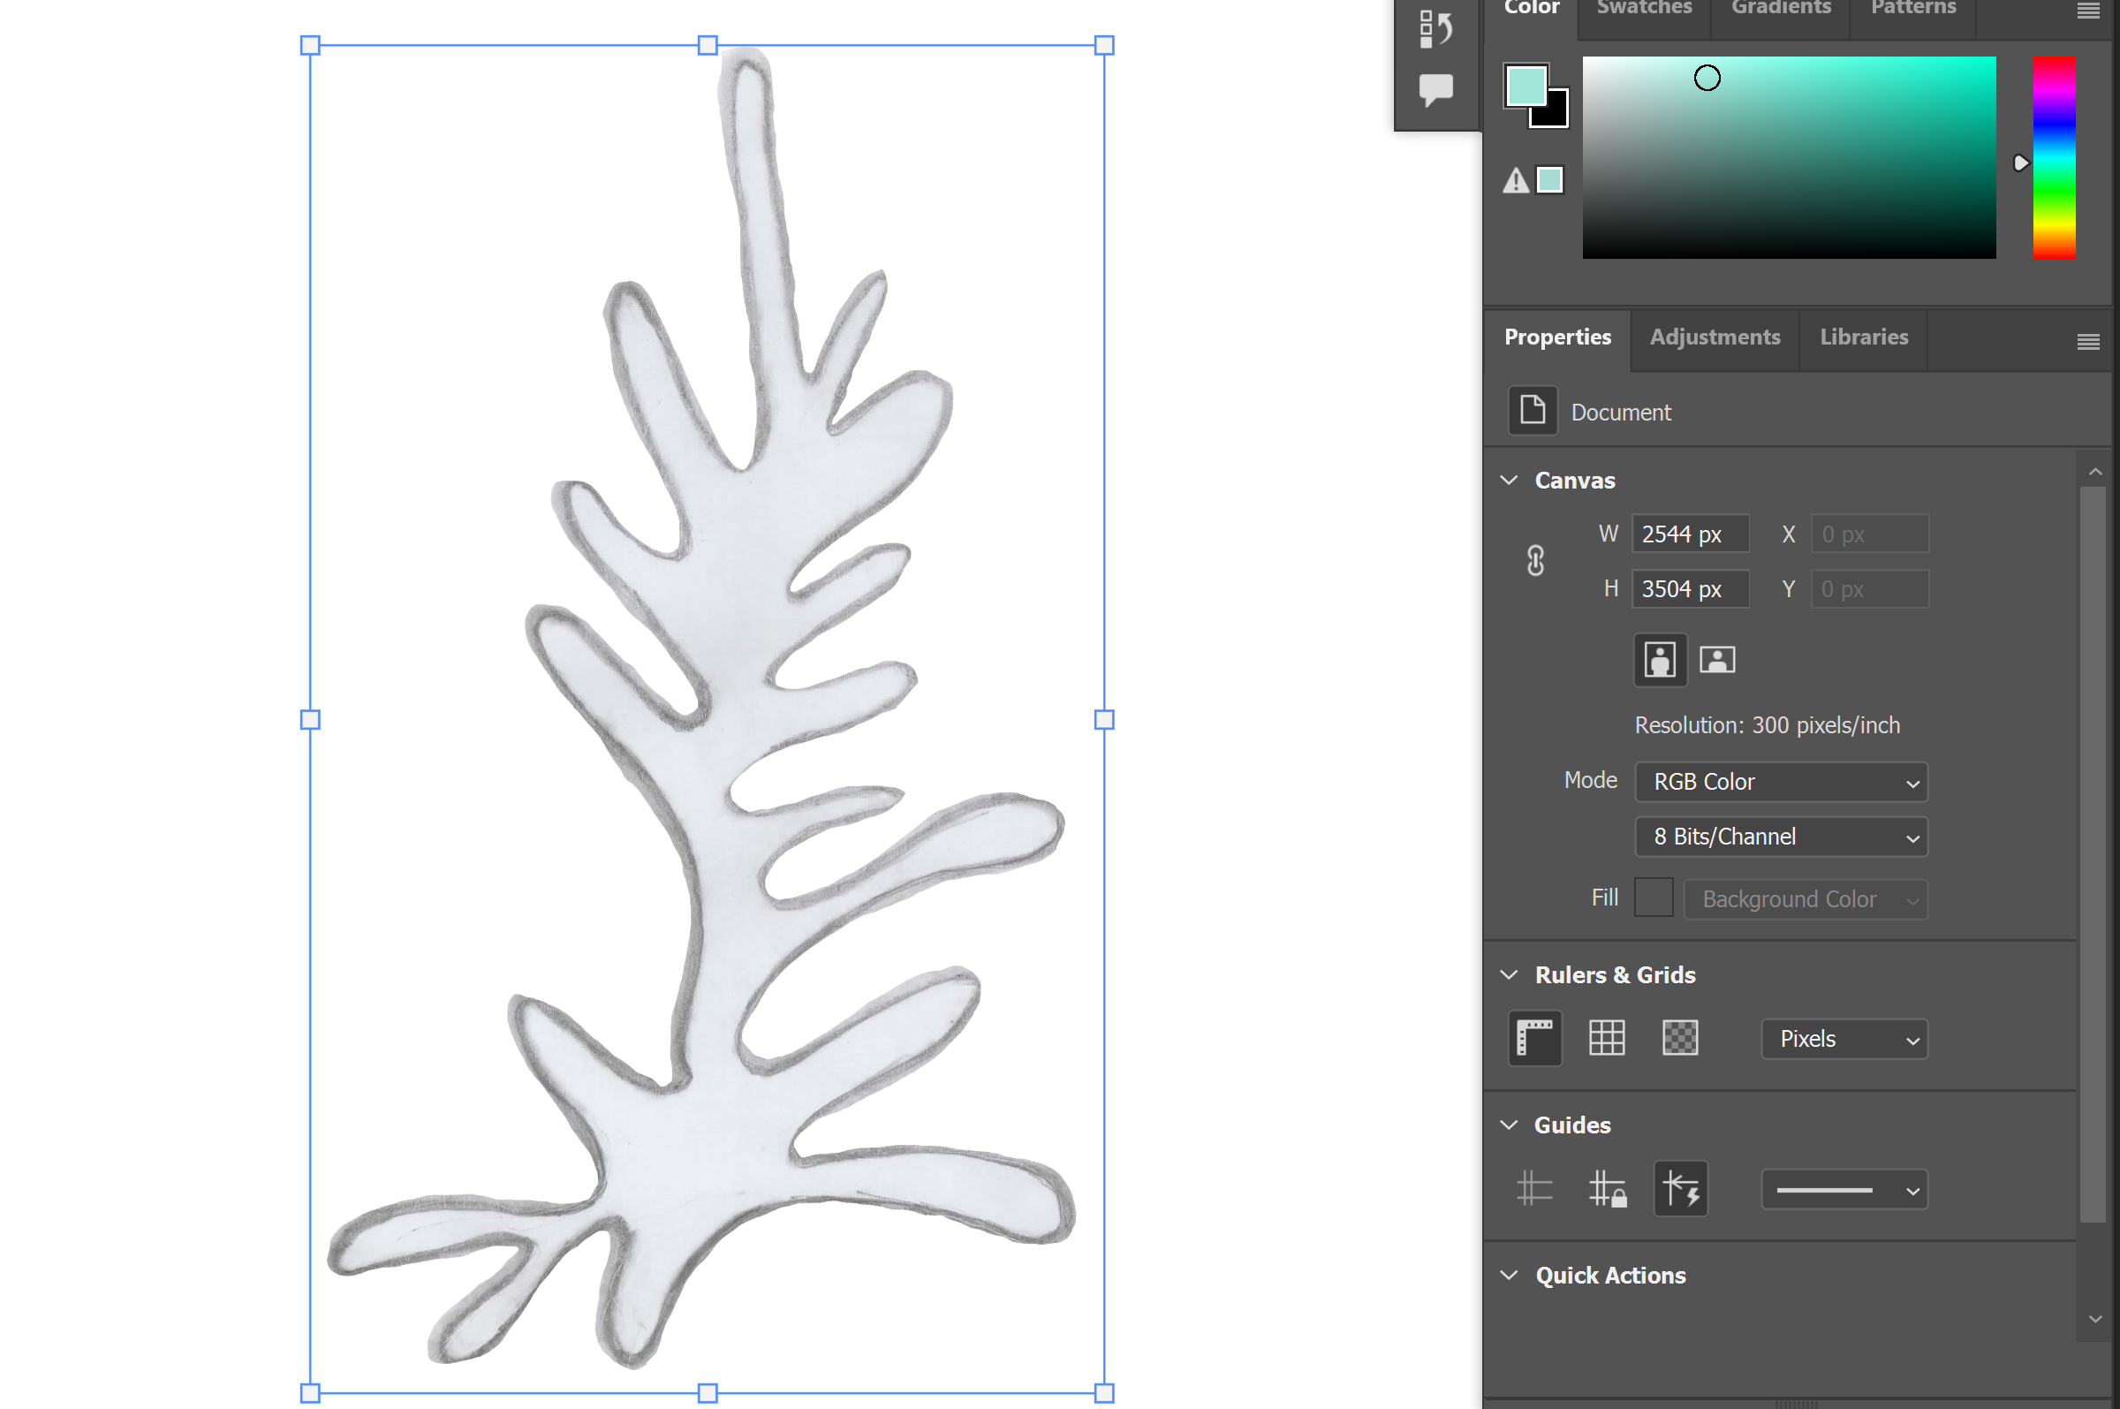Click the lock guides icon
Image resolution: width=2120 pixels, height=1409 pixels.
[1607, 1189]
